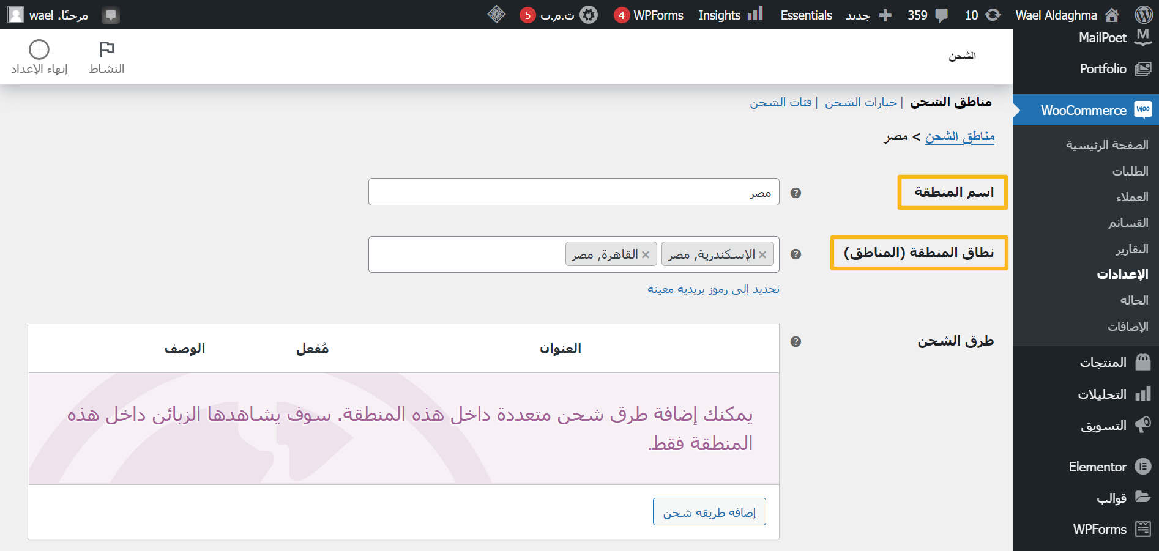Open WPForms from the sidebar
This screenshot has width=1159, height=551.
pyautogui.click(x=1100, y=529)
